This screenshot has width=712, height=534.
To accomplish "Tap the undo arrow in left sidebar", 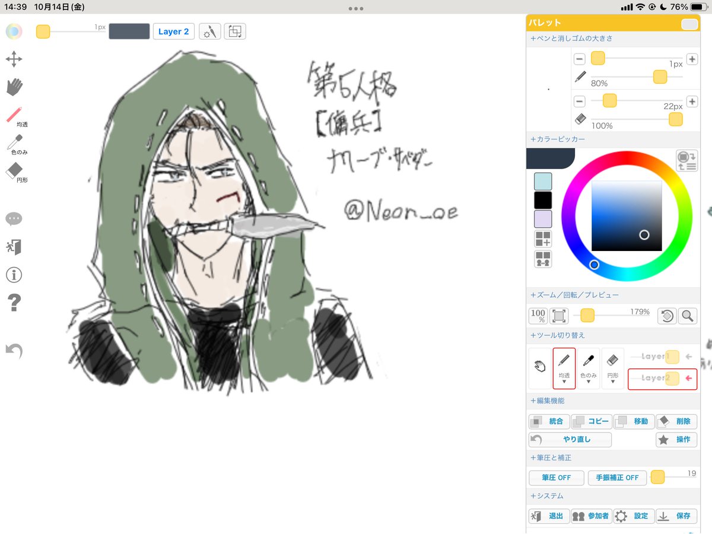I will point(14,351).
